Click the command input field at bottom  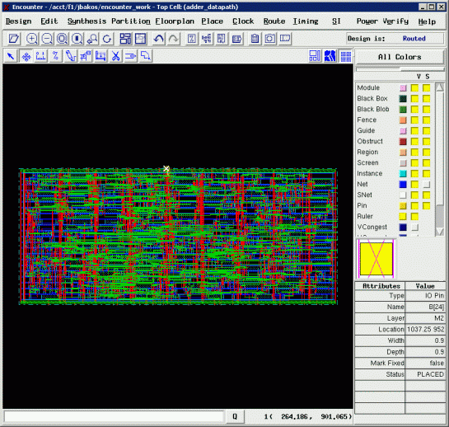pyautogui.click(x=114, y=416)
